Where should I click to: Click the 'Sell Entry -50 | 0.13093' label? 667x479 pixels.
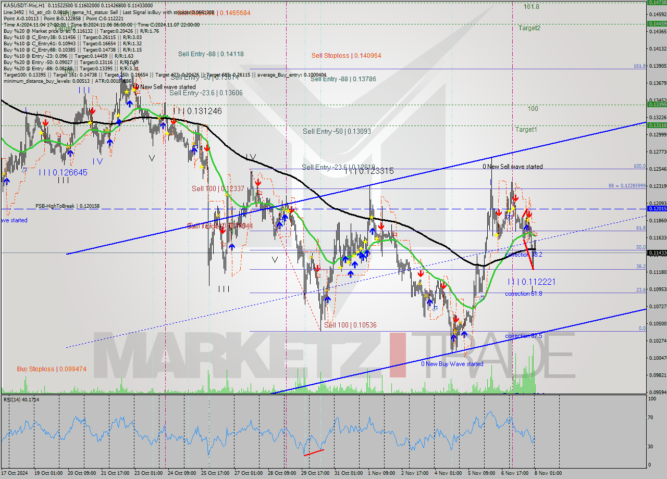(x=337, y=131)
